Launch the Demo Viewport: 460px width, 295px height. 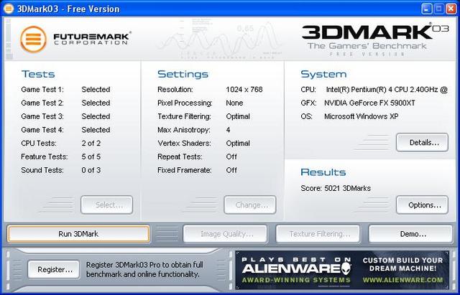(412, 234)
